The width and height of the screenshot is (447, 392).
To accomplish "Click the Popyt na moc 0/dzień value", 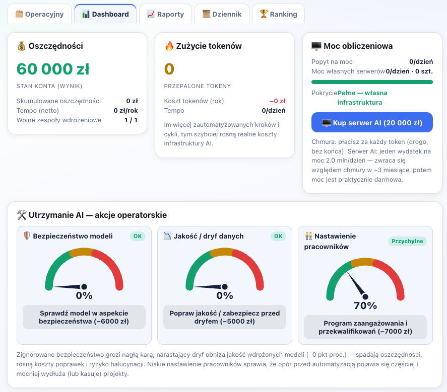I will pos(421,62).
